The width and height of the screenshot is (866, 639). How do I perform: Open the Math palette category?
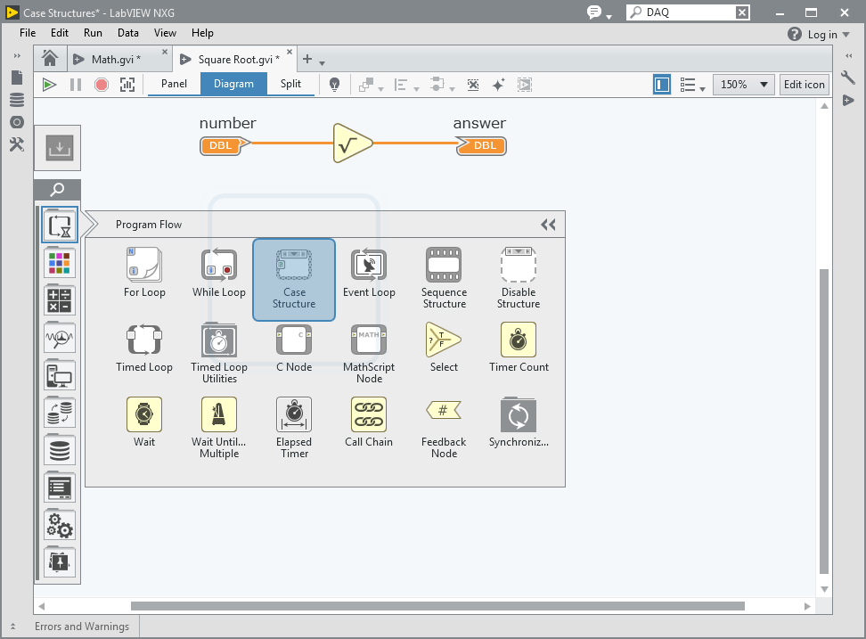pos(60,301)
